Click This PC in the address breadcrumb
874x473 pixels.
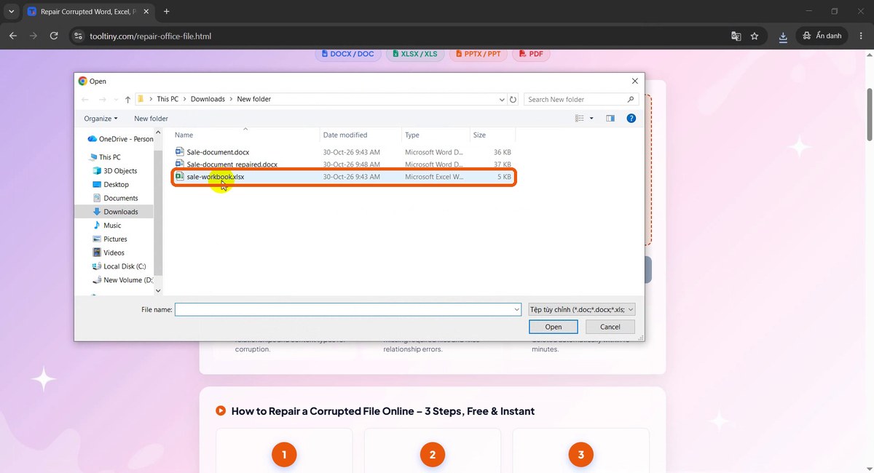point(168,99)
